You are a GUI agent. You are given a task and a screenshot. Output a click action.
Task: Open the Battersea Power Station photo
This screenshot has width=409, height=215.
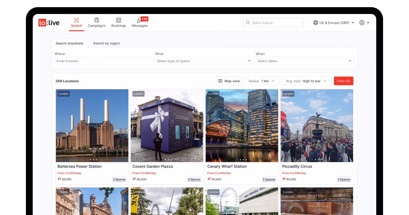pyautogui.click(x=92, y=126)
